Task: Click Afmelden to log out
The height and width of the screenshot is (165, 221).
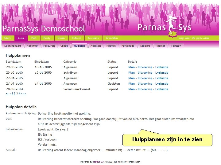Action: pos(112,38)
